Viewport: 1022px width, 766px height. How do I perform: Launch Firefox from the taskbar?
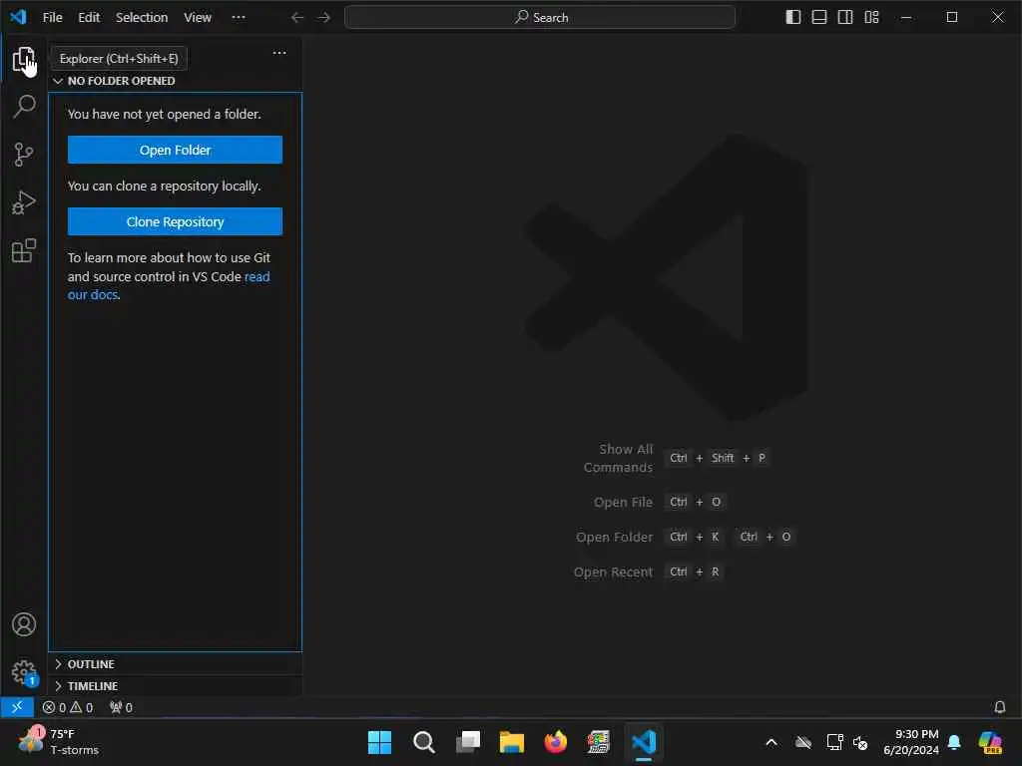555,742
